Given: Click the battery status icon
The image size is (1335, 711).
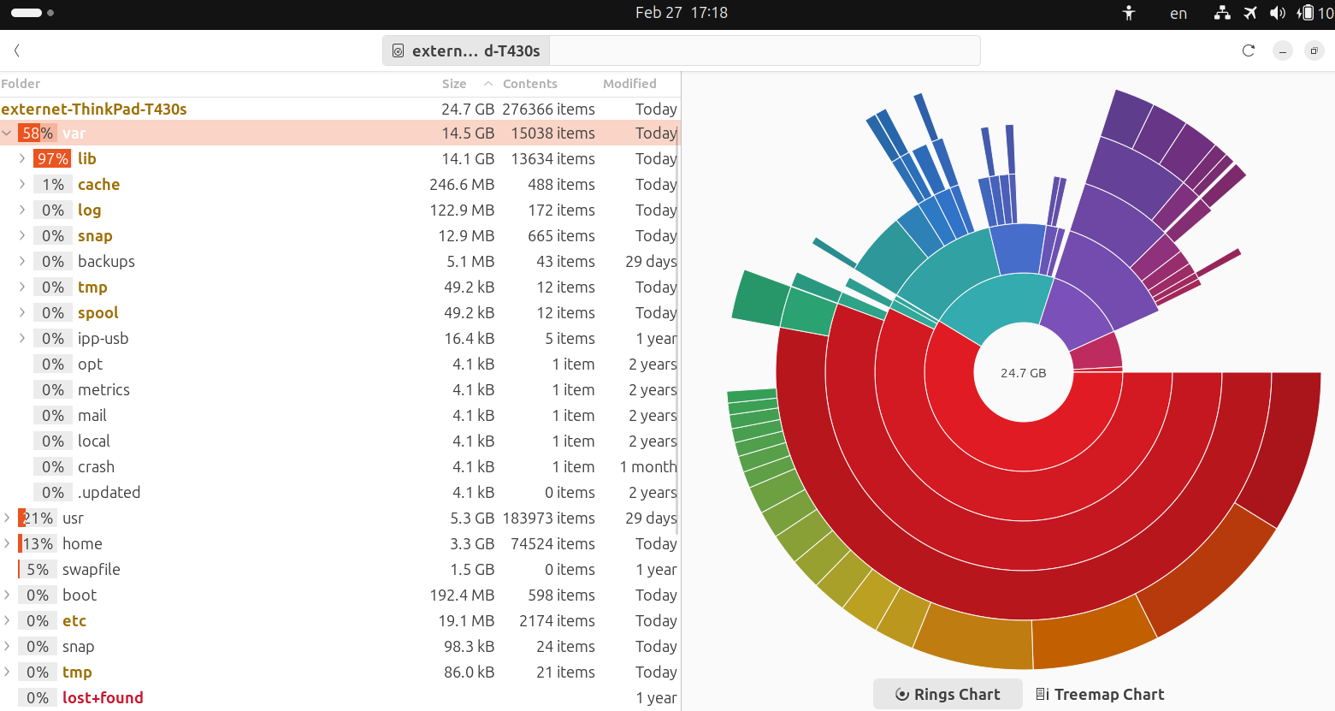Looking at the screenshot, I should 1306,13.
